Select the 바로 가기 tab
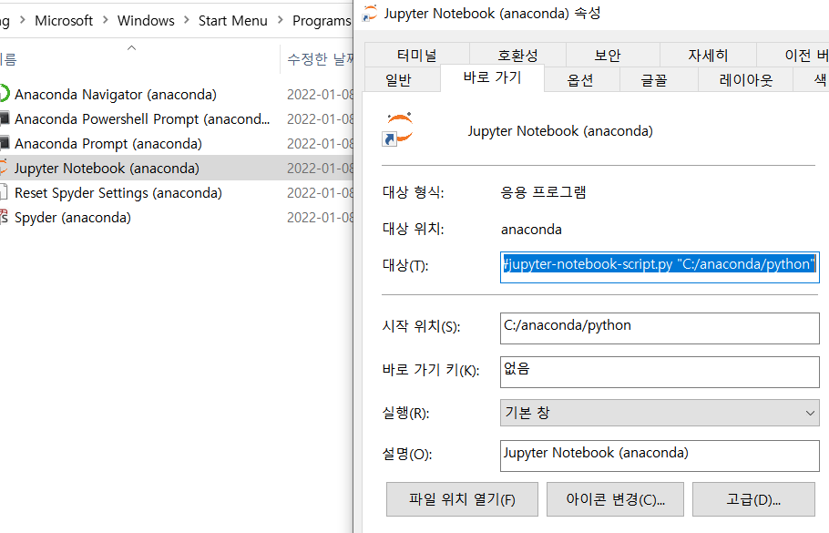Screen dimensions: 829x533 [x=492, y=77]
